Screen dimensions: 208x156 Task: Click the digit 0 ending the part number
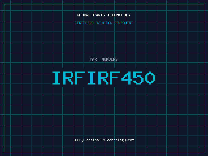tap(150, 78)
